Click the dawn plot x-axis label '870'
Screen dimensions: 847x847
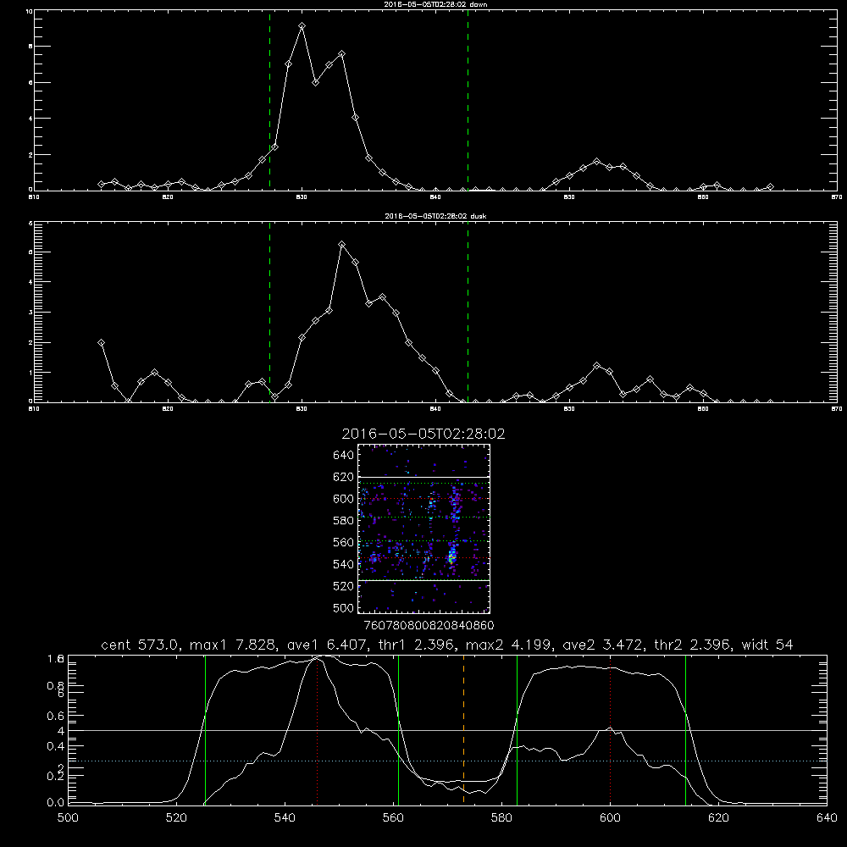pos(837,197)
